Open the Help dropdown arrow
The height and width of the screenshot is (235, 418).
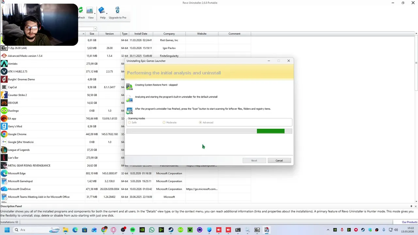pos(107,13)
